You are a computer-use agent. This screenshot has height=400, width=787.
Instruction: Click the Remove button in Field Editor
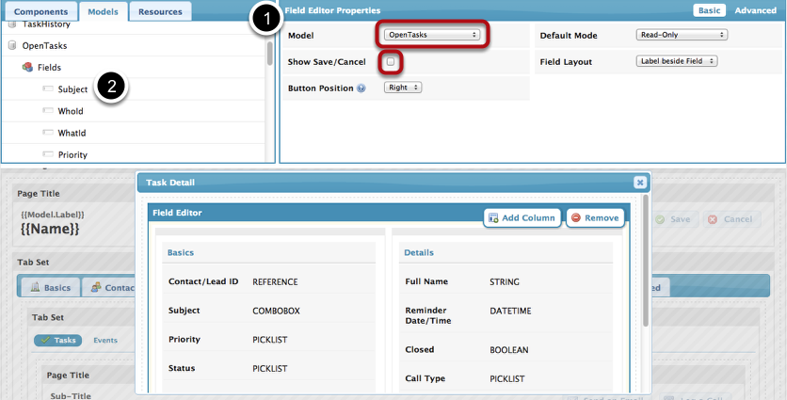[x=595, y=218]
